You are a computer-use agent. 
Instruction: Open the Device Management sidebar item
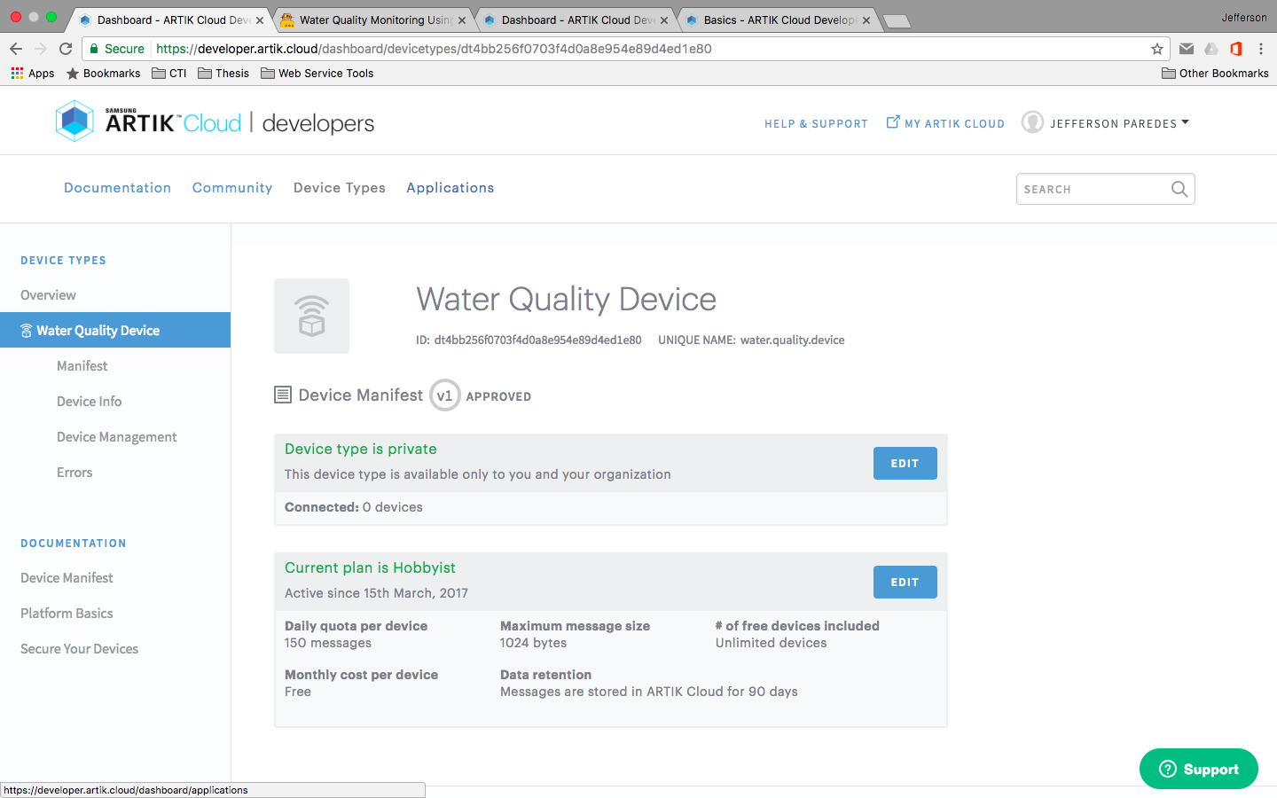tap(115, 436)
